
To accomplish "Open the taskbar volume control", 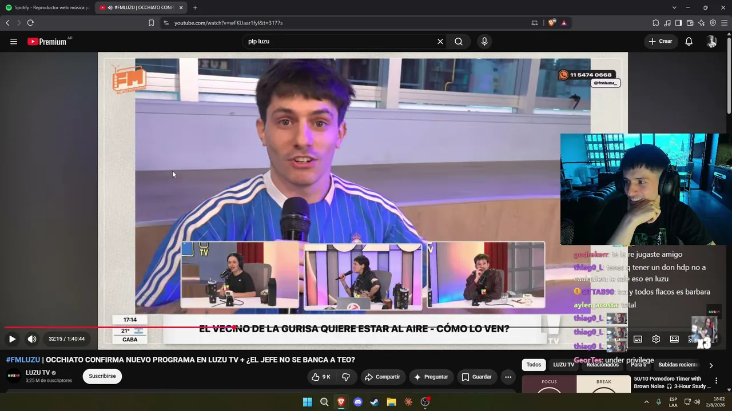I will (x=697, y=402).
